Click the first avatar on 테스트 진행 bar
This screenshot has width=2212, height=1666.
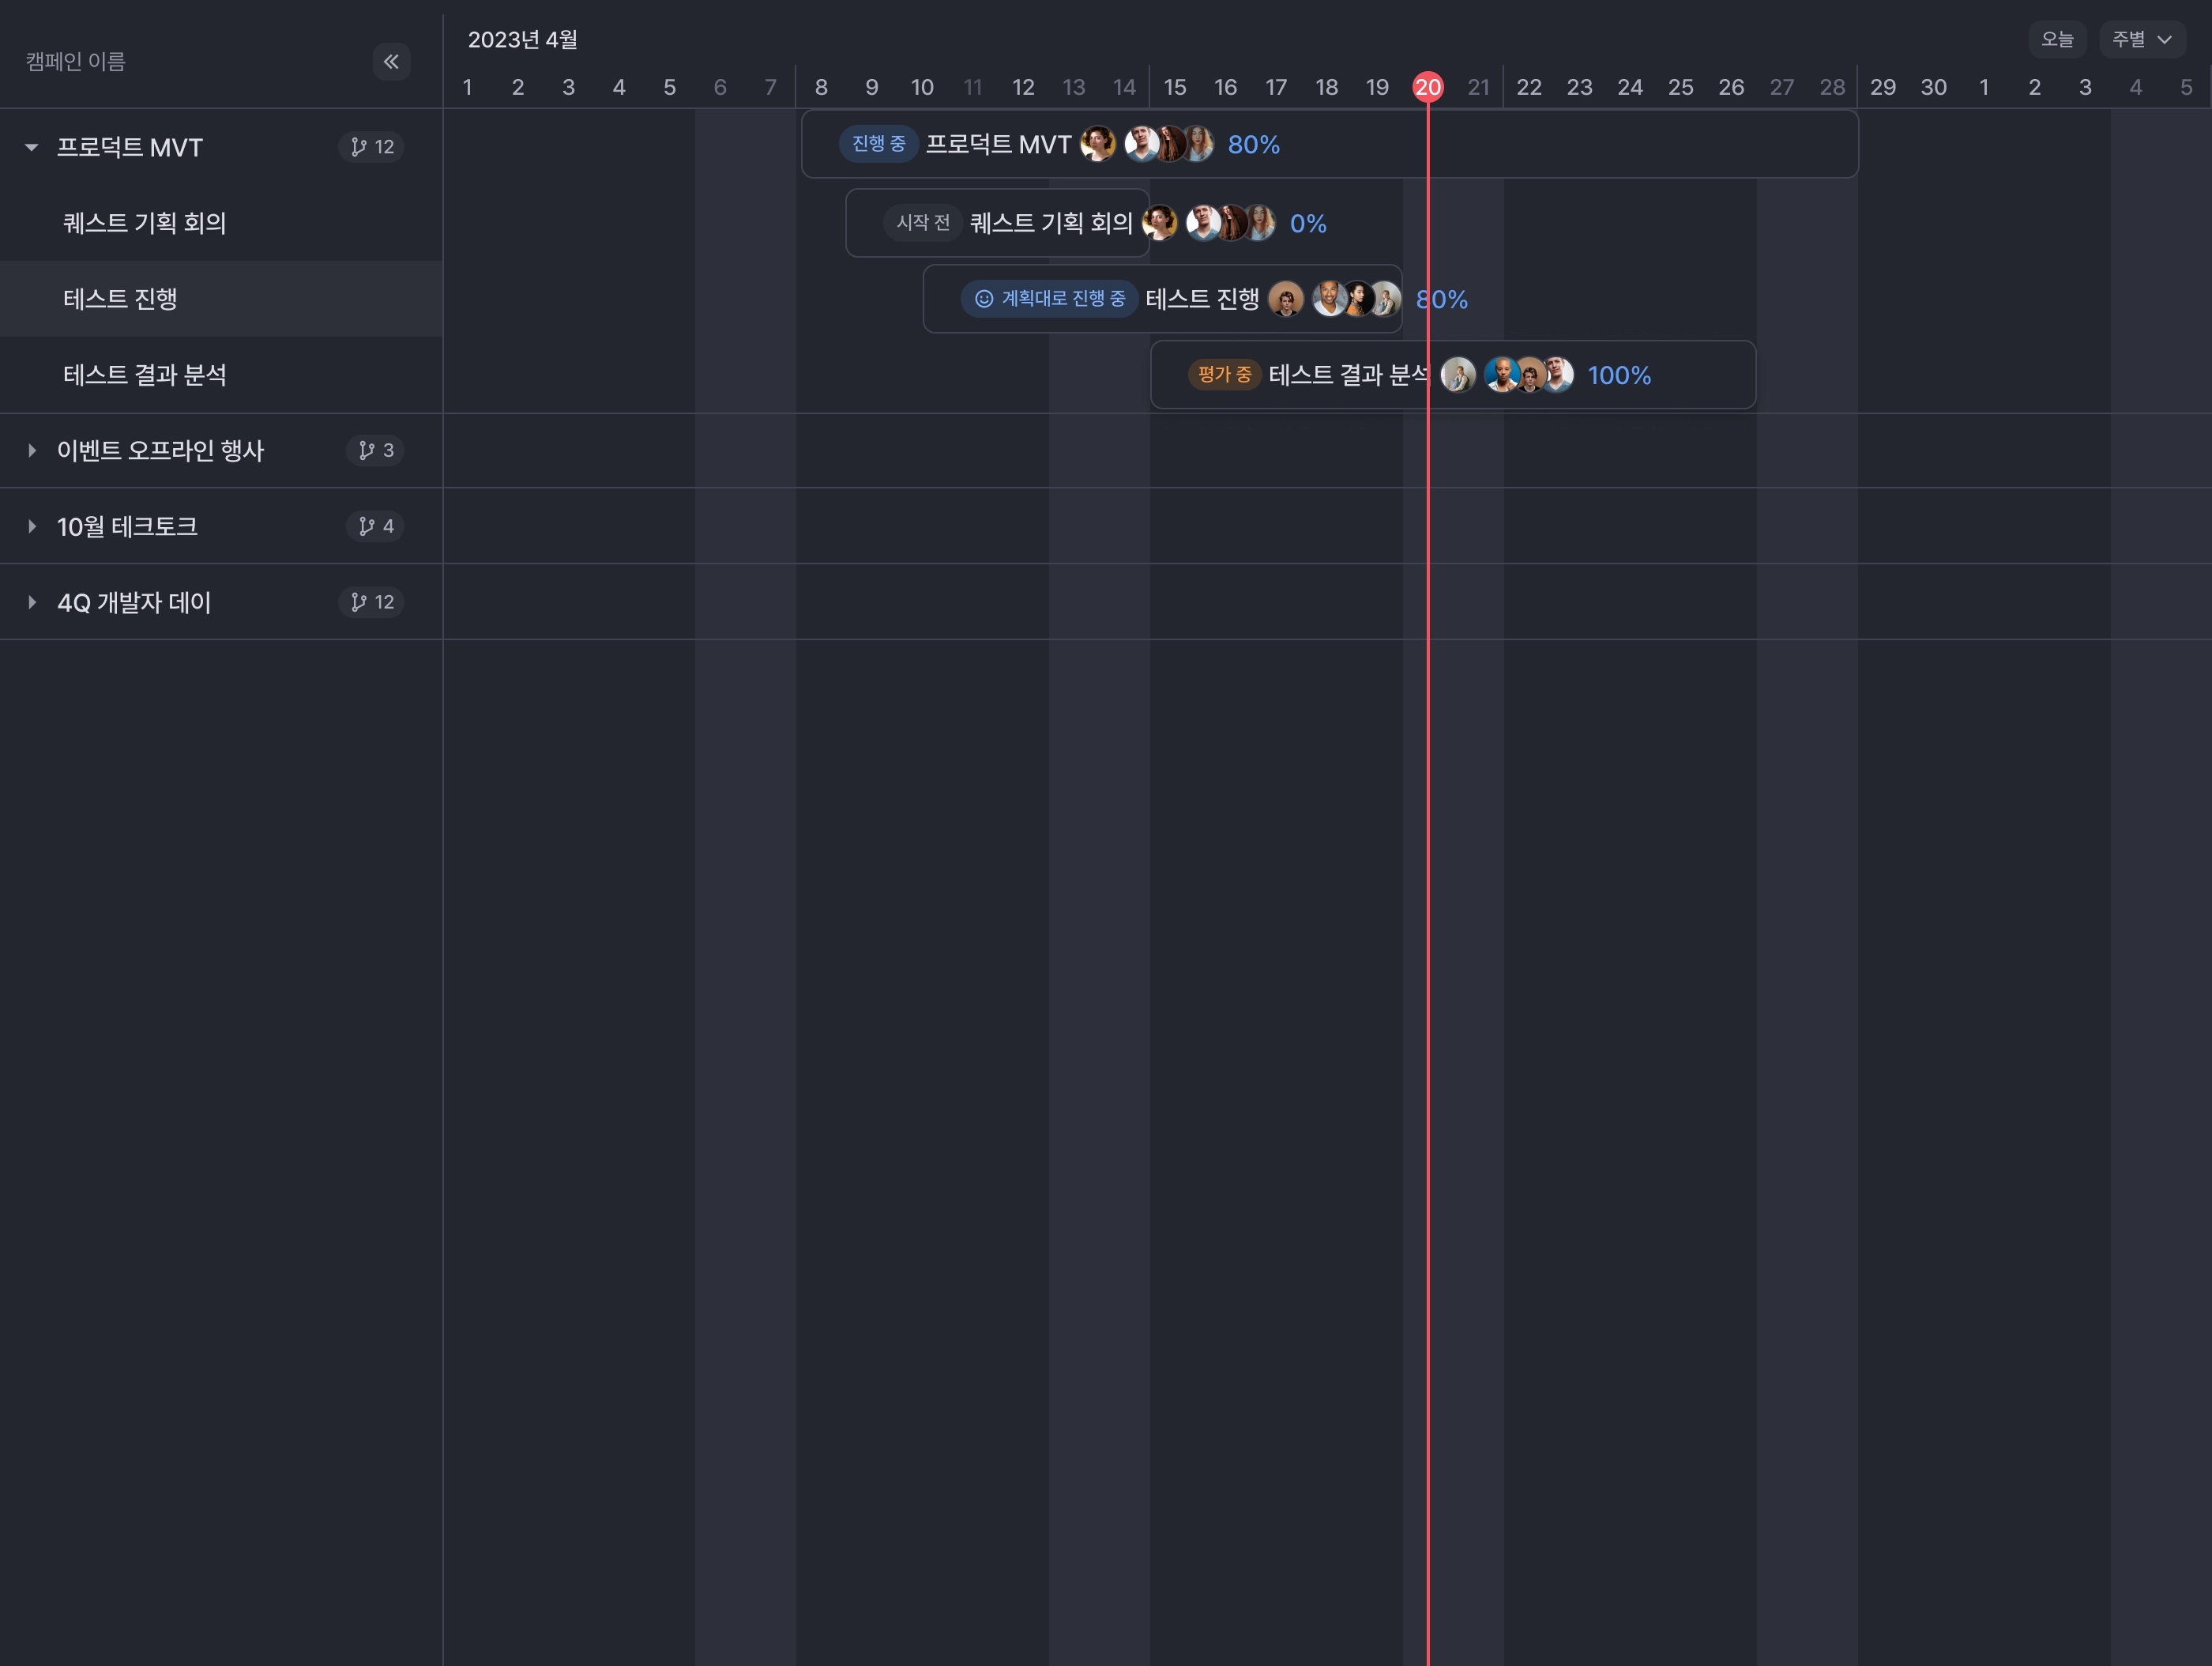tap(1286, 298)
